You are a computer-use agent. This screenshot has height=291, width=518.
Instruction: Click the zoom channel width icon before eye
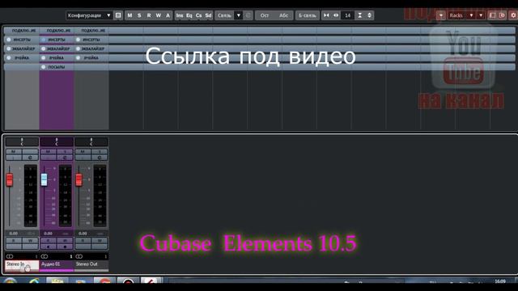pyautogui.click(x=326, y=15)
